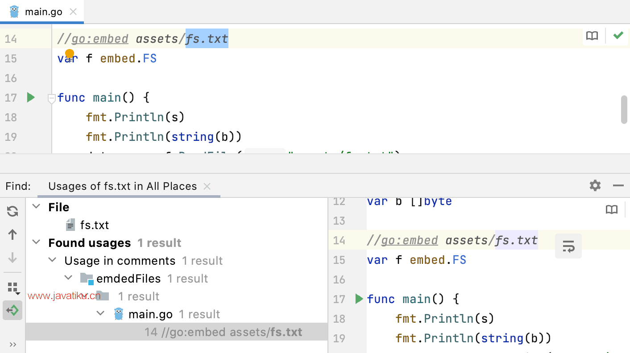Image resolution: width=630 pixels, height=353 pixels.
Task: Run main function from editor gutter line 17
Action: [x=31, y=98]
